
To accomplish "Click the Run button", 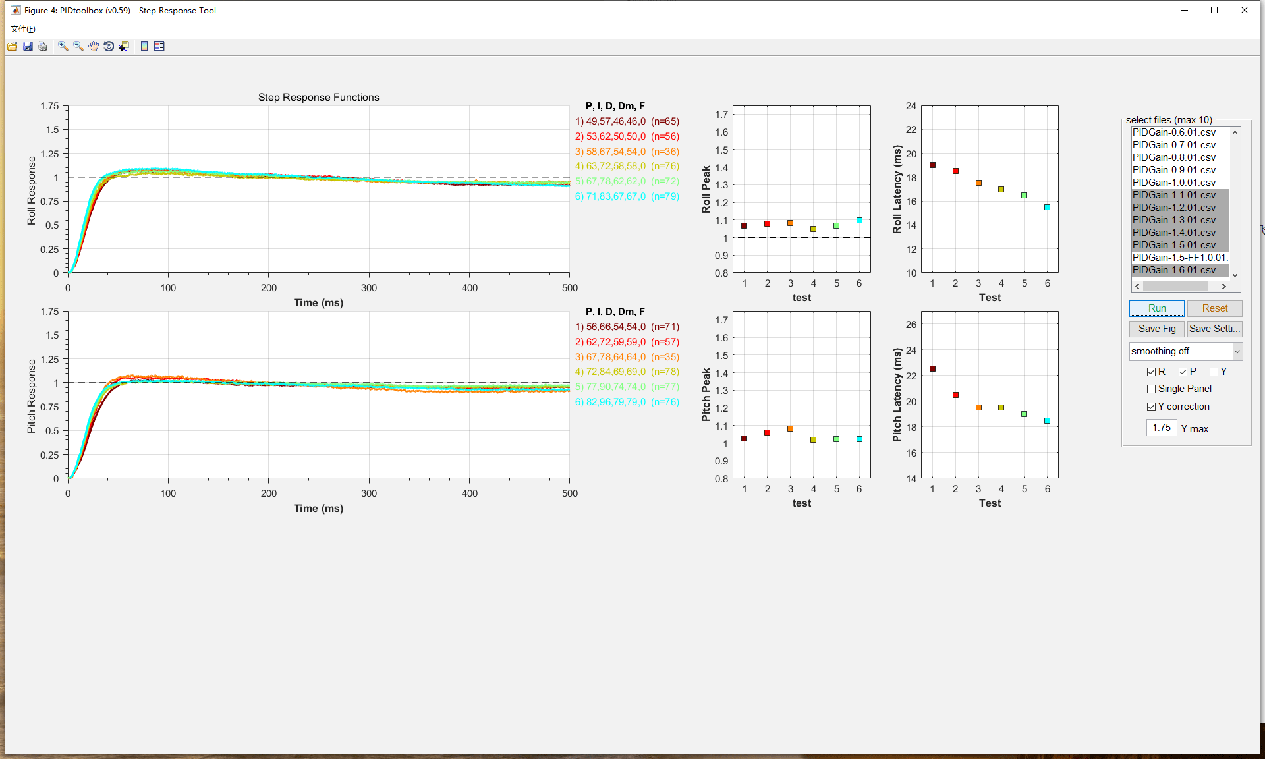I will pos(1157,308).
